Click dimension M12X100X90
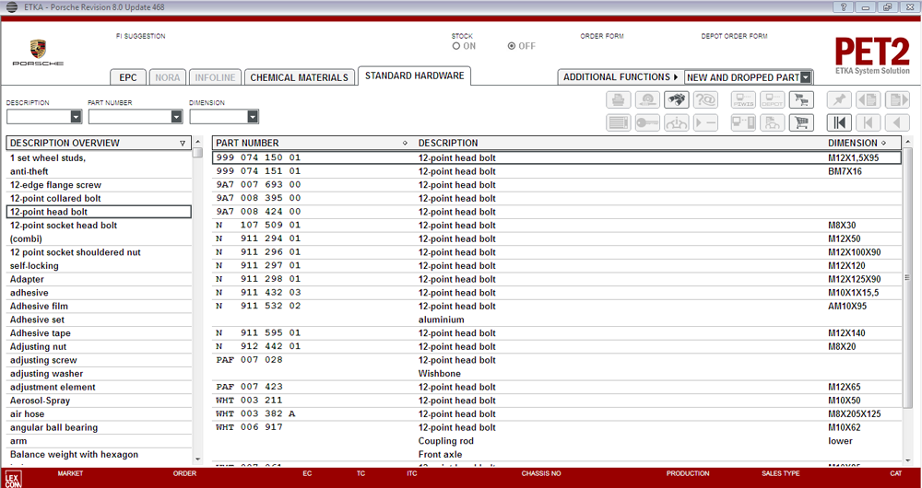Screen dimensions: 922x488 click(855, 252)
